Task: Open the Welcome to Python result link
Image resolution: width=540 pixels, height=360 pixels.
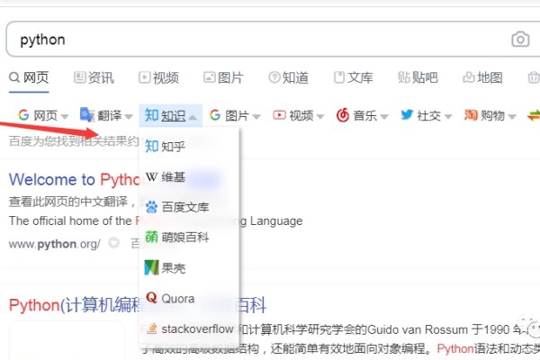Action: click(75, 179)
